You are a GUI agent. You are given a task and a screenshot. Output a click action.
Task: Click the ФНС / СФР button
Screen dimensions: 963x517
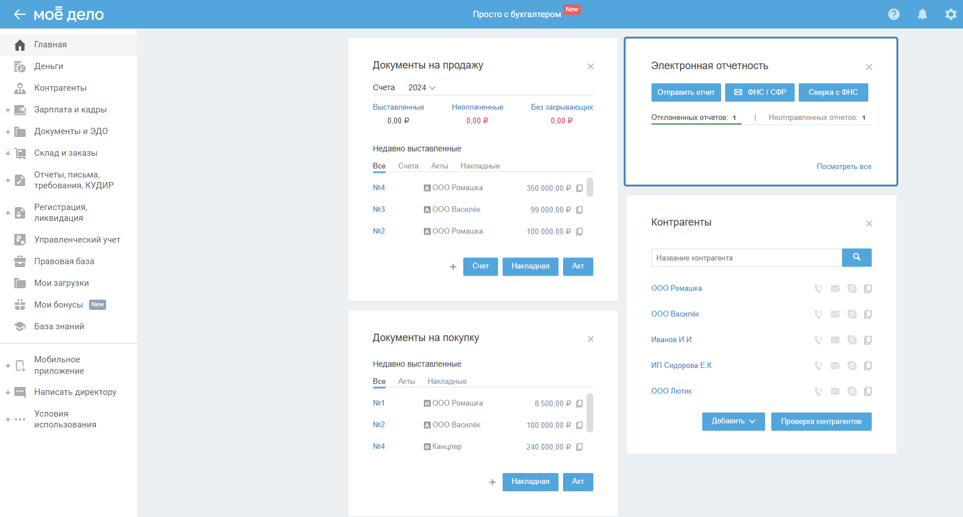coord(760,92)
